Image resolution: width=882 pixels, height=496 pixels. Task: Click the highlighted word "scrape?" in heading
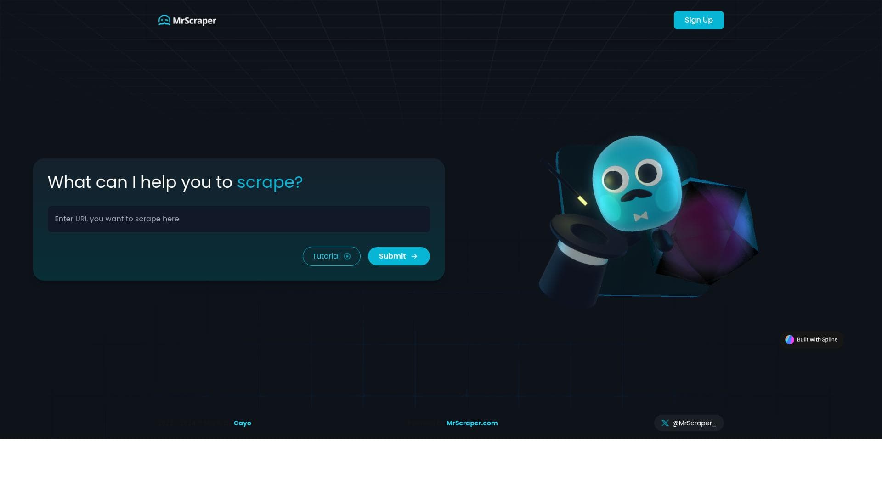(270, 182)
